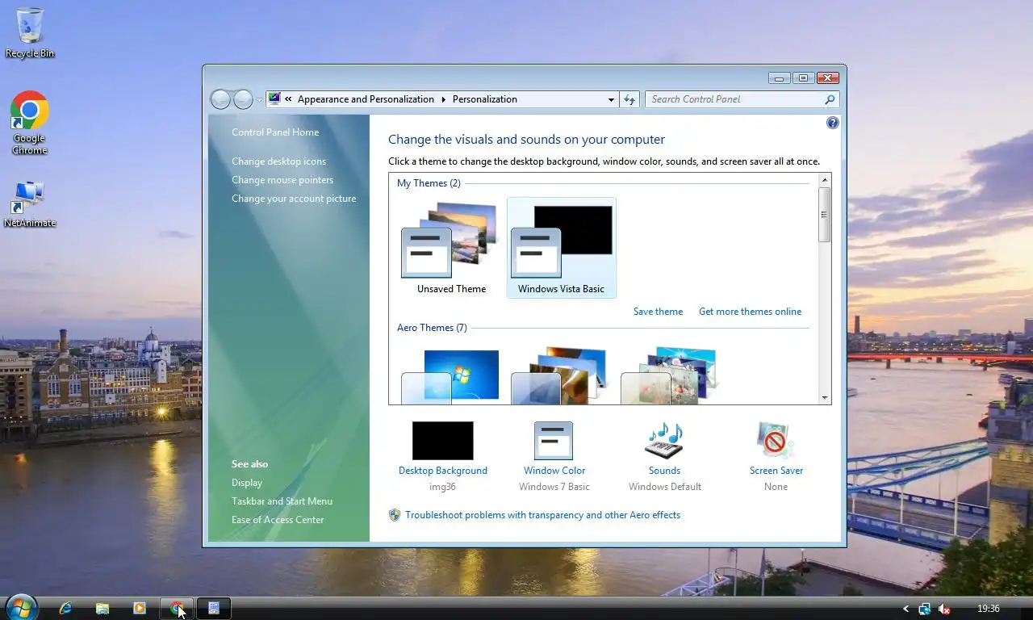The width and height of the screenshot is (1033, 620).
Task: Click the Show desktop strip beside the clock
Action: [1027, 609]
